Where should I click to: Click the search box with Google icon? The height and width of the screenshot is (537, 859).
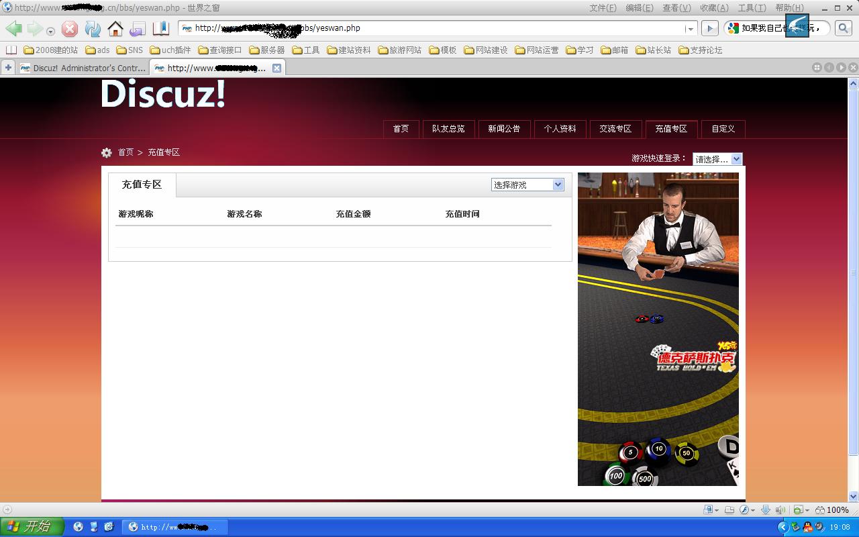coord(777,28)
